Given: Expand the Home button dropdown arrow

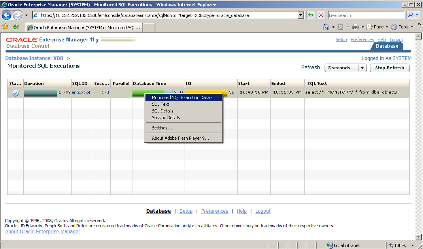Looking at the screenshot, I should click(x=333, y=27).
